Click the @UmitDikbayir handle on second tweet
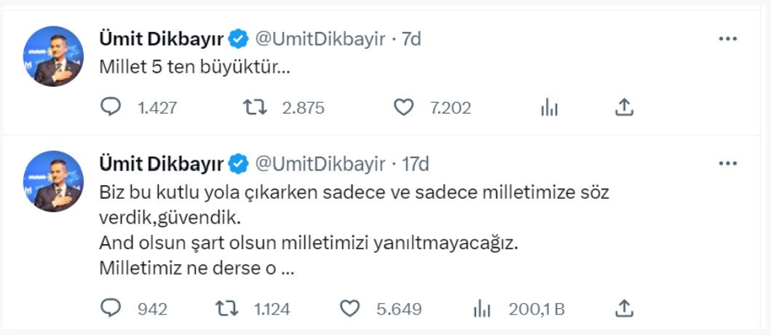 pos(320,165)
